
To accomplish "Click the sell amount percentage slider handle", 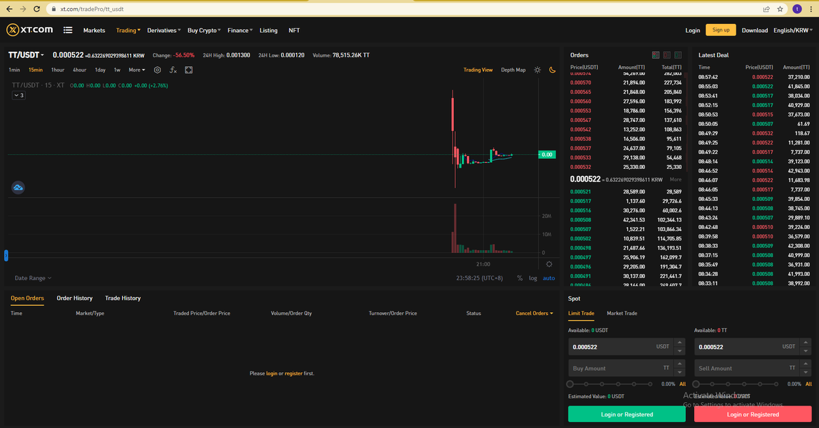I will (696, 384).
